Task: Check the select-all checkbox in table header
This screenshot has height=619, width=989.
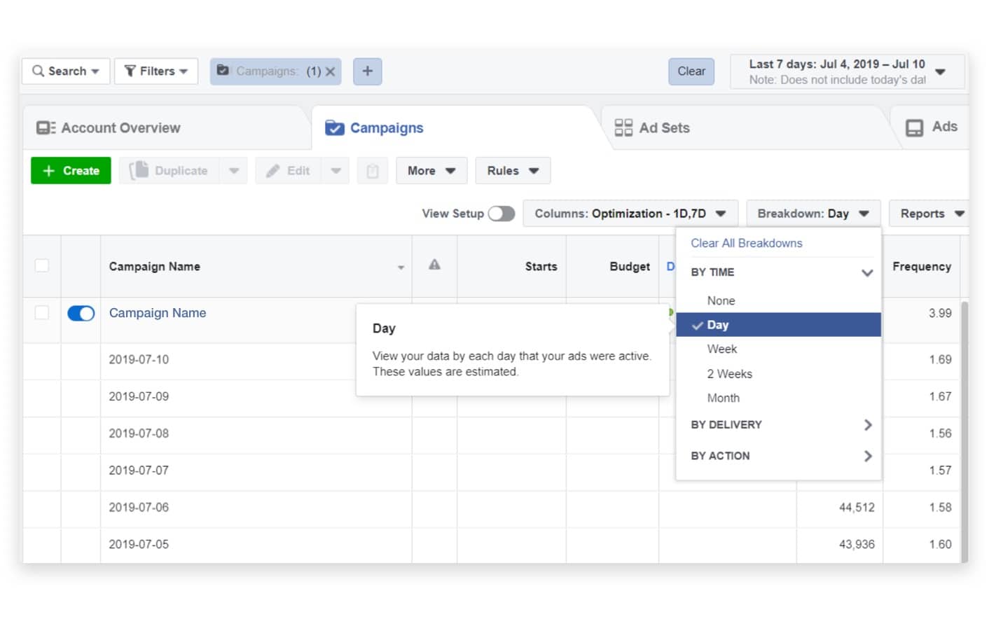Action: click(x=41, y=266)
